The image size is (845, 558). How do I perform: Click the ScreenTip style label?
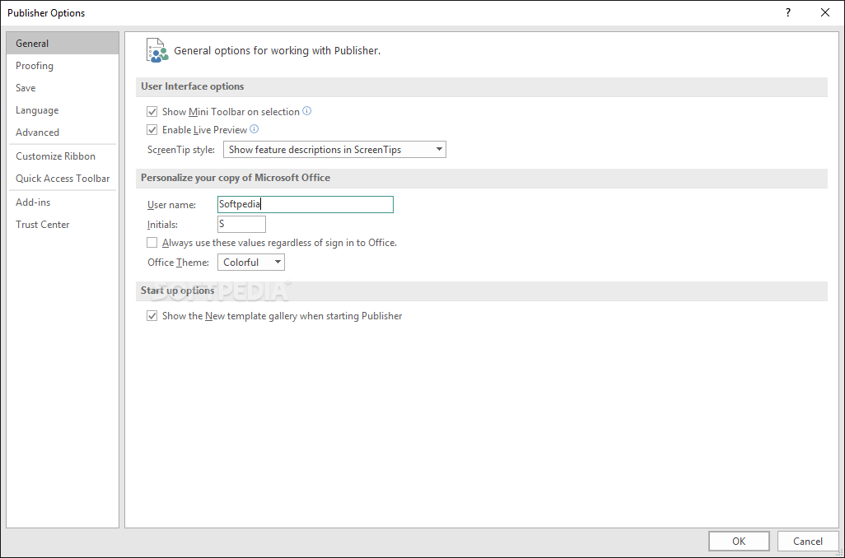(181, 150)
